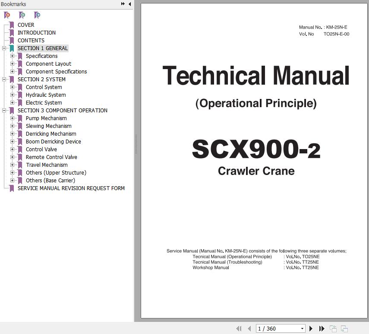
Task: Open the CONTENTS bookmark
Action: pos(31,41)
